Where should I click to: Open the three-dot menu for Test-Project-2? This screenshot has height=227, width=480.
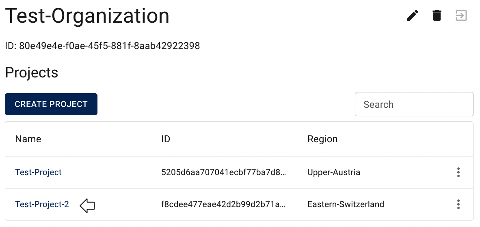click(x=458, y=204)
